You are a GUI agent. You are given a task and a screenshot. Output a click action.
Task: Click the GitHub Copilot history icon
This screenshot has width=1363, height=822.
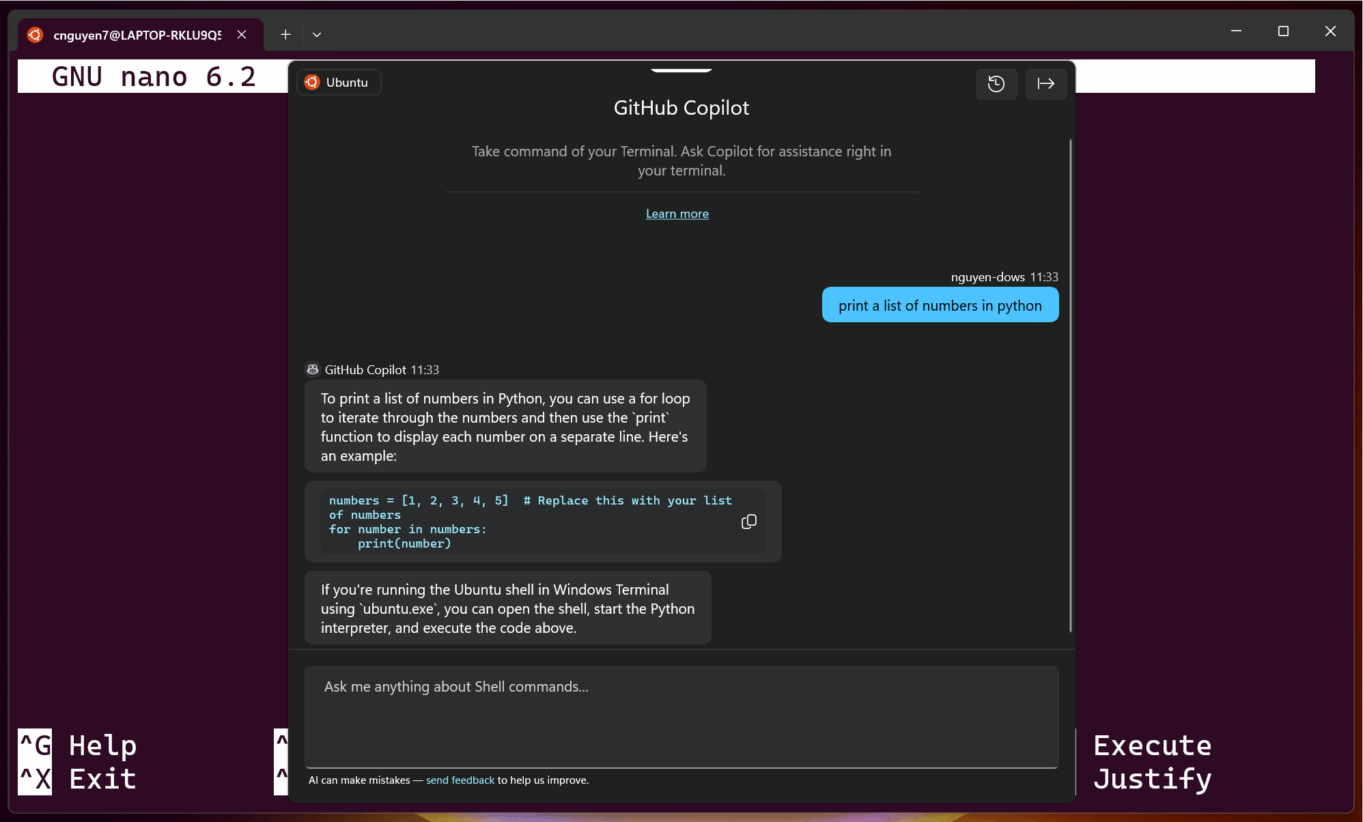point(997,82)
